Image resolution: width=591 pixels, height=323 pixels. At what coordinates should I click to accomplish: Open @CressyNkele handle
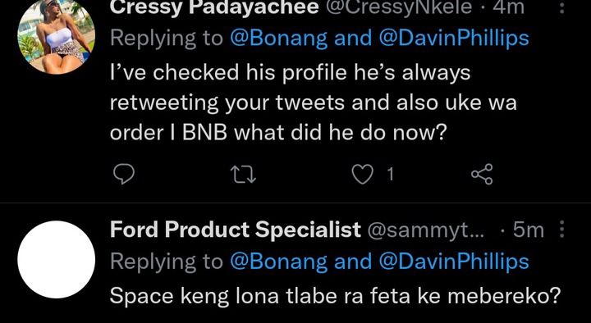[x=399, y=7]
